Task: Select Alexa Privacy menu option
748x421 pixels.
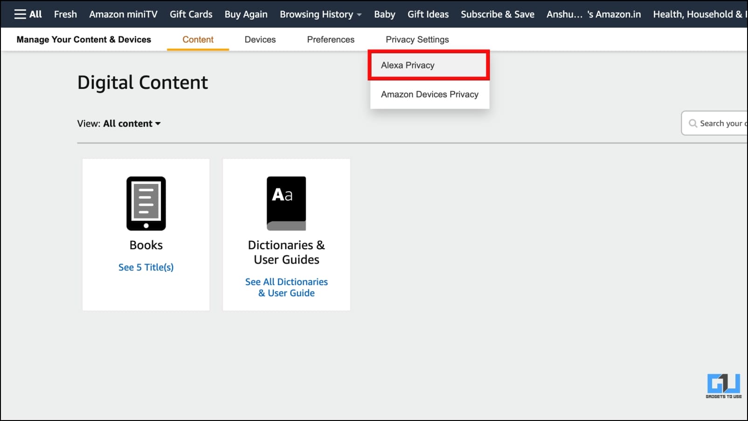Action: point(429,65)
